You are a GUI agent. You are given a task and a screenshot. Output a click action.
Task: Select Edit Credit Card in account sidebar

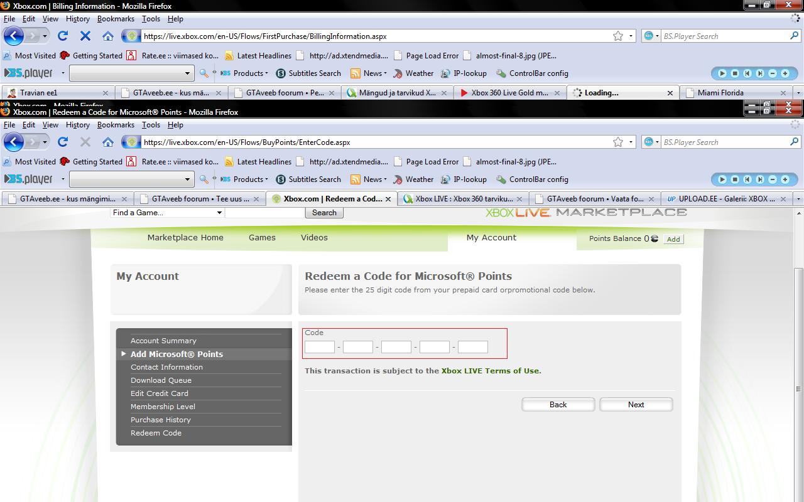pyautogui.click(x=160, y=393)
